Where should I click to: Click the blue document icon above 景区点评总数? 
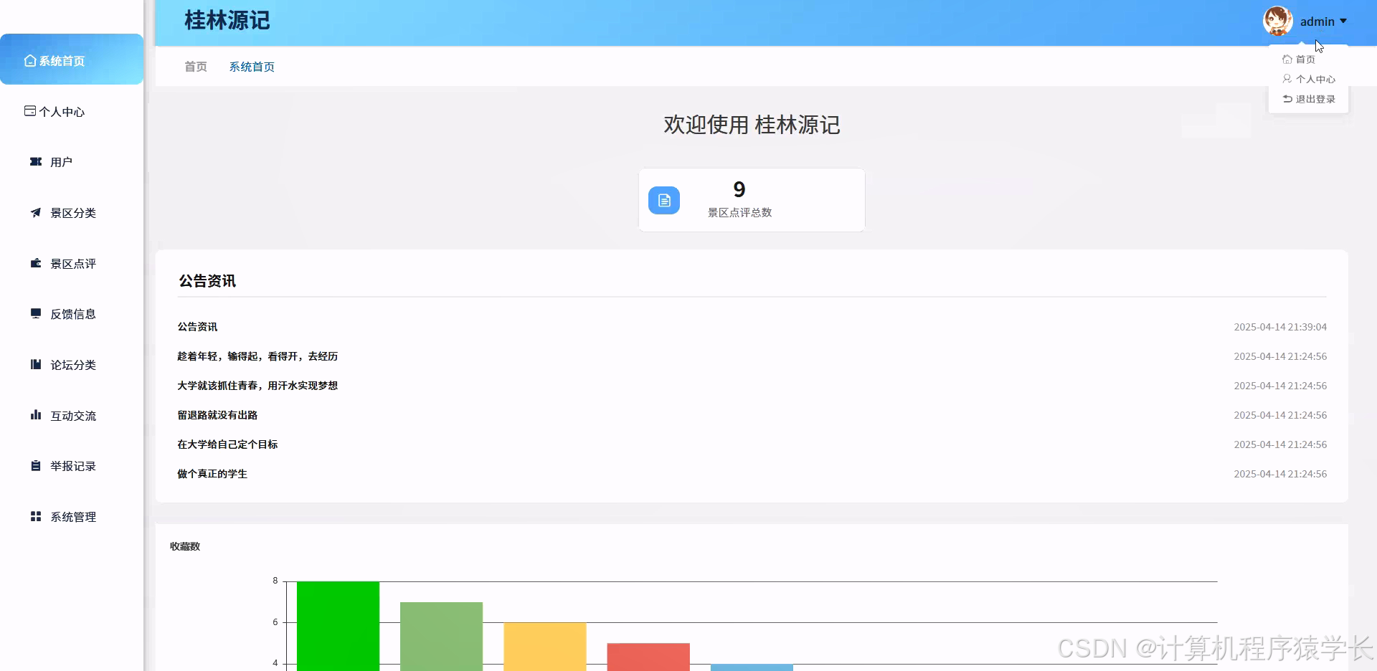[663, 200]
